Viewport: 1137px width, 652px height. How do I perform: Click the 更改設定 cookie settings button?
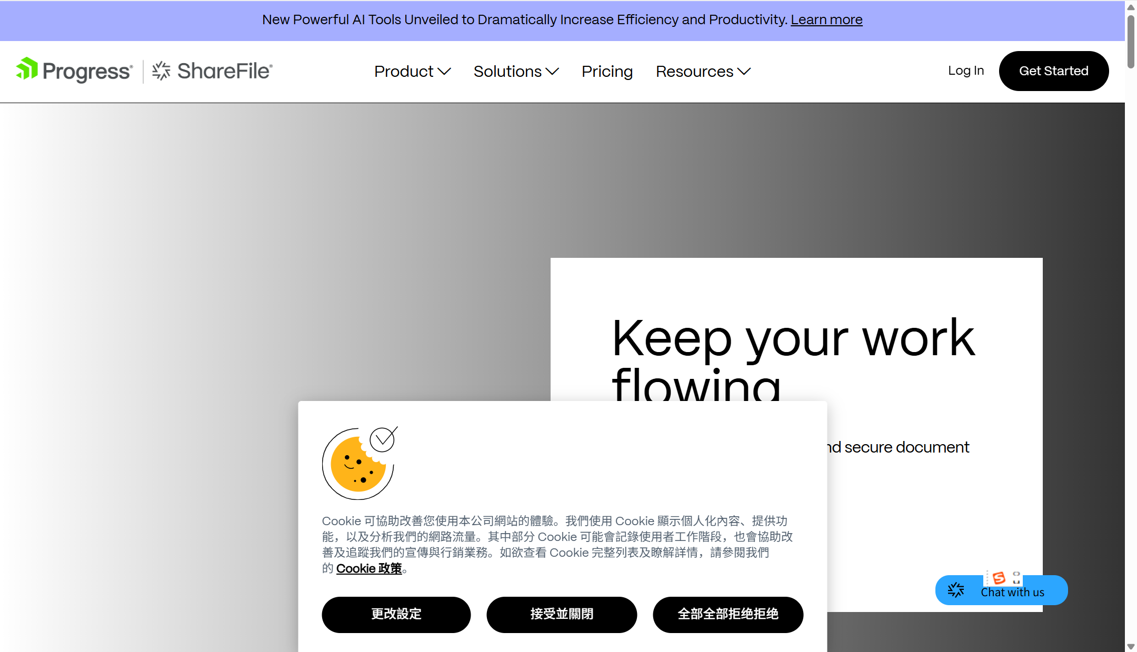click(x=396, y=614)
